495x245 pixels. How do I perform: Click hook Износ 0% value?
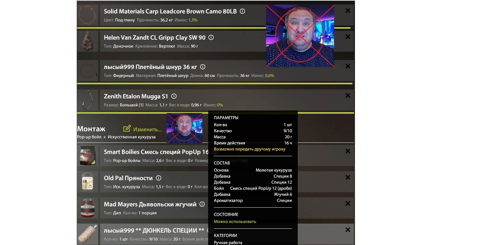click(x=220, y=105)
